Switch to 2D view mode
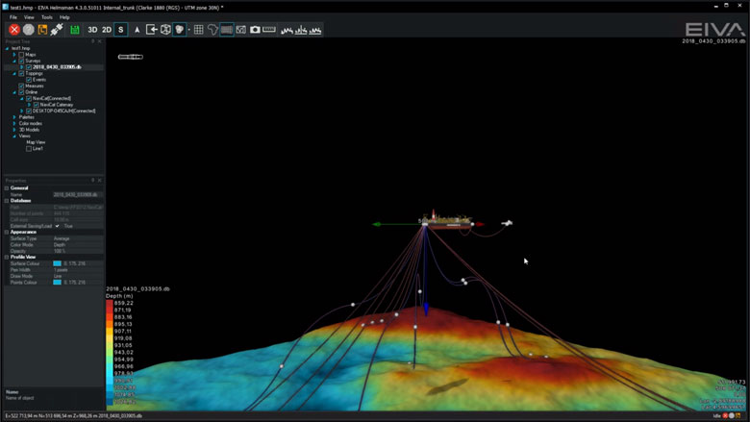This screenshot has height=422, width=750. click(x=107, y=30)
